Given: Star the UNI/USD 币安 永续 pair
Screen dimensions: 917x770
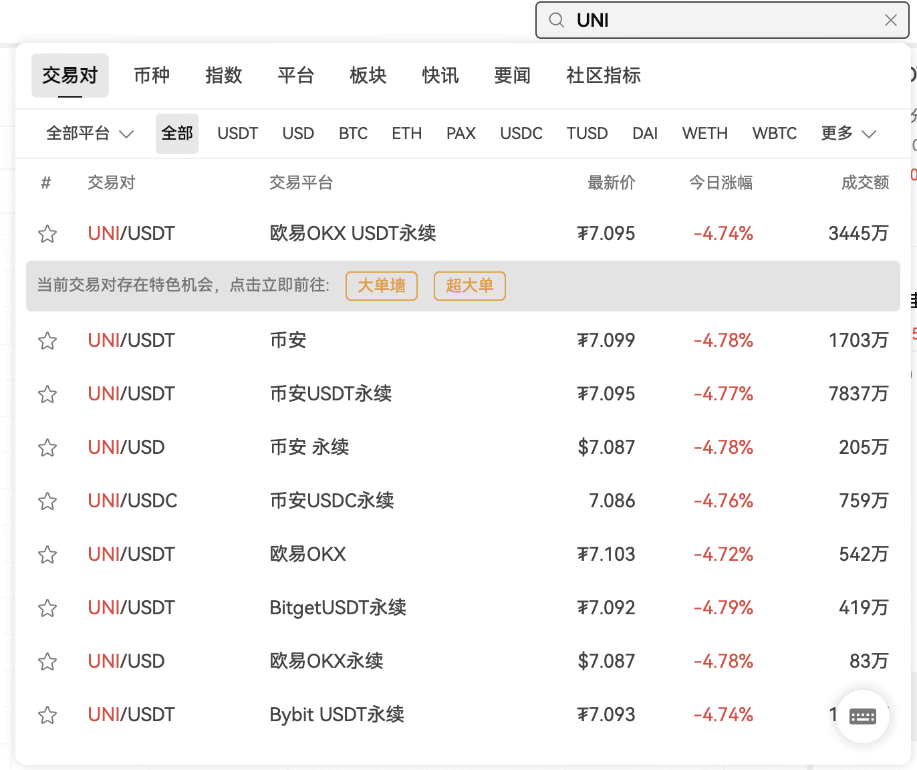Looking at the screenshot, I should [47, 448].
